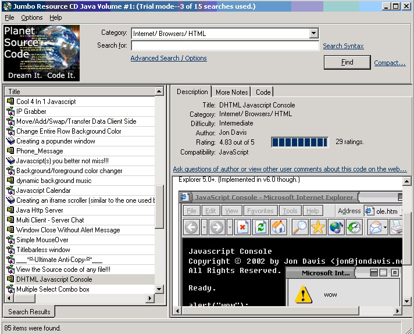Viewport: 414px width, 334px height.
Task: Open the Help menu
Action: [56, 17]
